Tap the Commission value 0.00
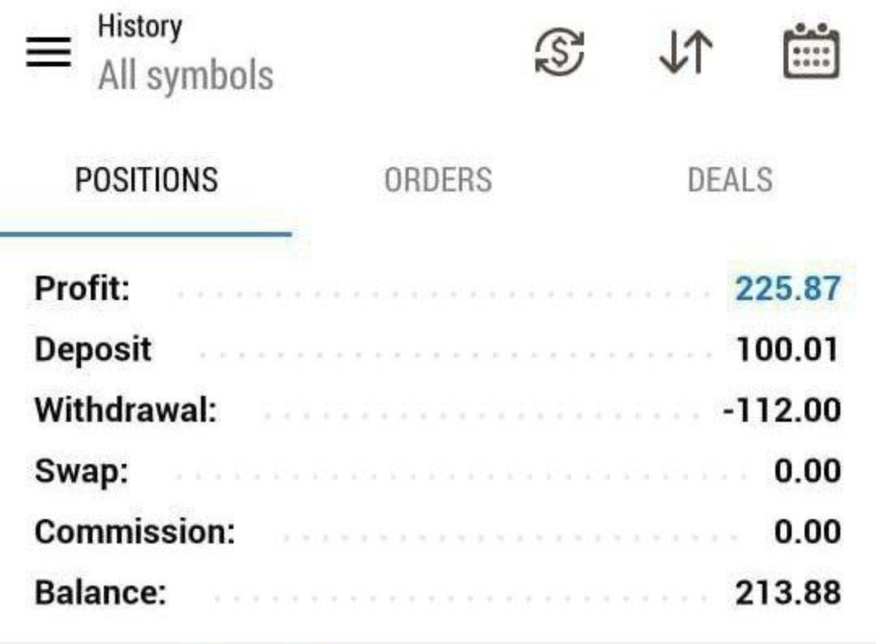The height and width of the screenshot is (644, 876). point(807,532)
